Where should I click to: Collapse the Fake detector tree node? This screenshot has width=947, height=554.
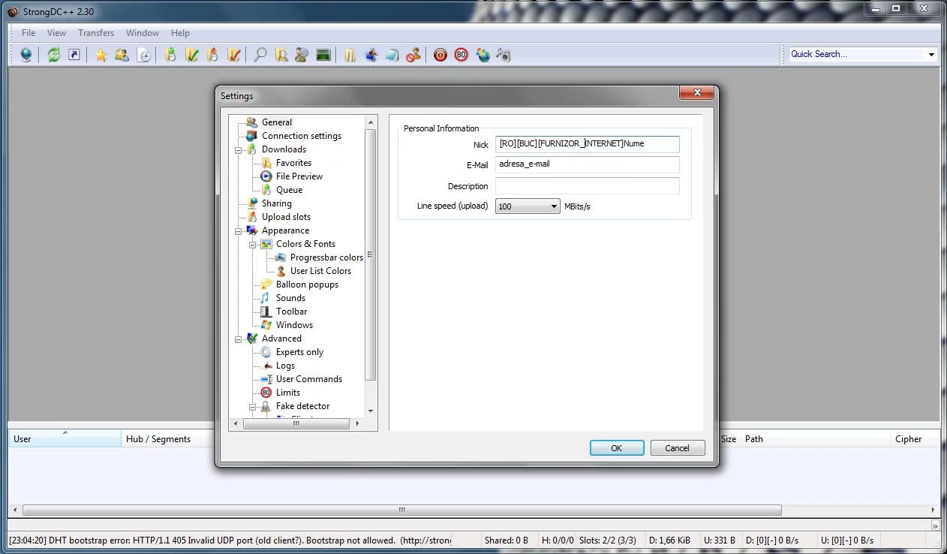coord(253,406)
